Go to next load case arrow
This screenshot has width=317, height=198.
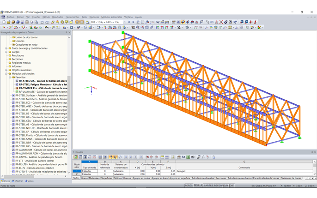133,22
